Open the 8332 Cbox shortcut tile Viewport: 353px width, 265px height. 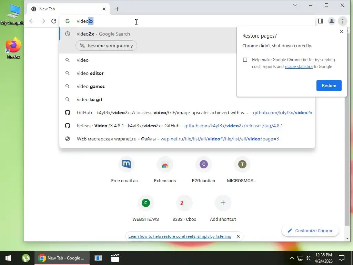click(x=184, y=209)
